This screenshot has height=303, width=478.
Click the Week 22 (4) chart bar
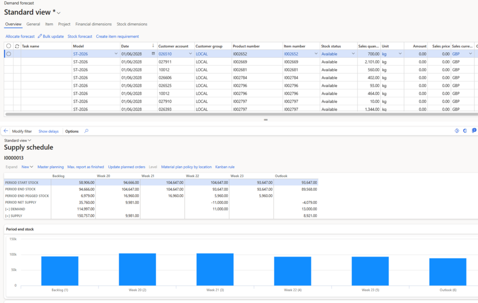tap(293, 271)
